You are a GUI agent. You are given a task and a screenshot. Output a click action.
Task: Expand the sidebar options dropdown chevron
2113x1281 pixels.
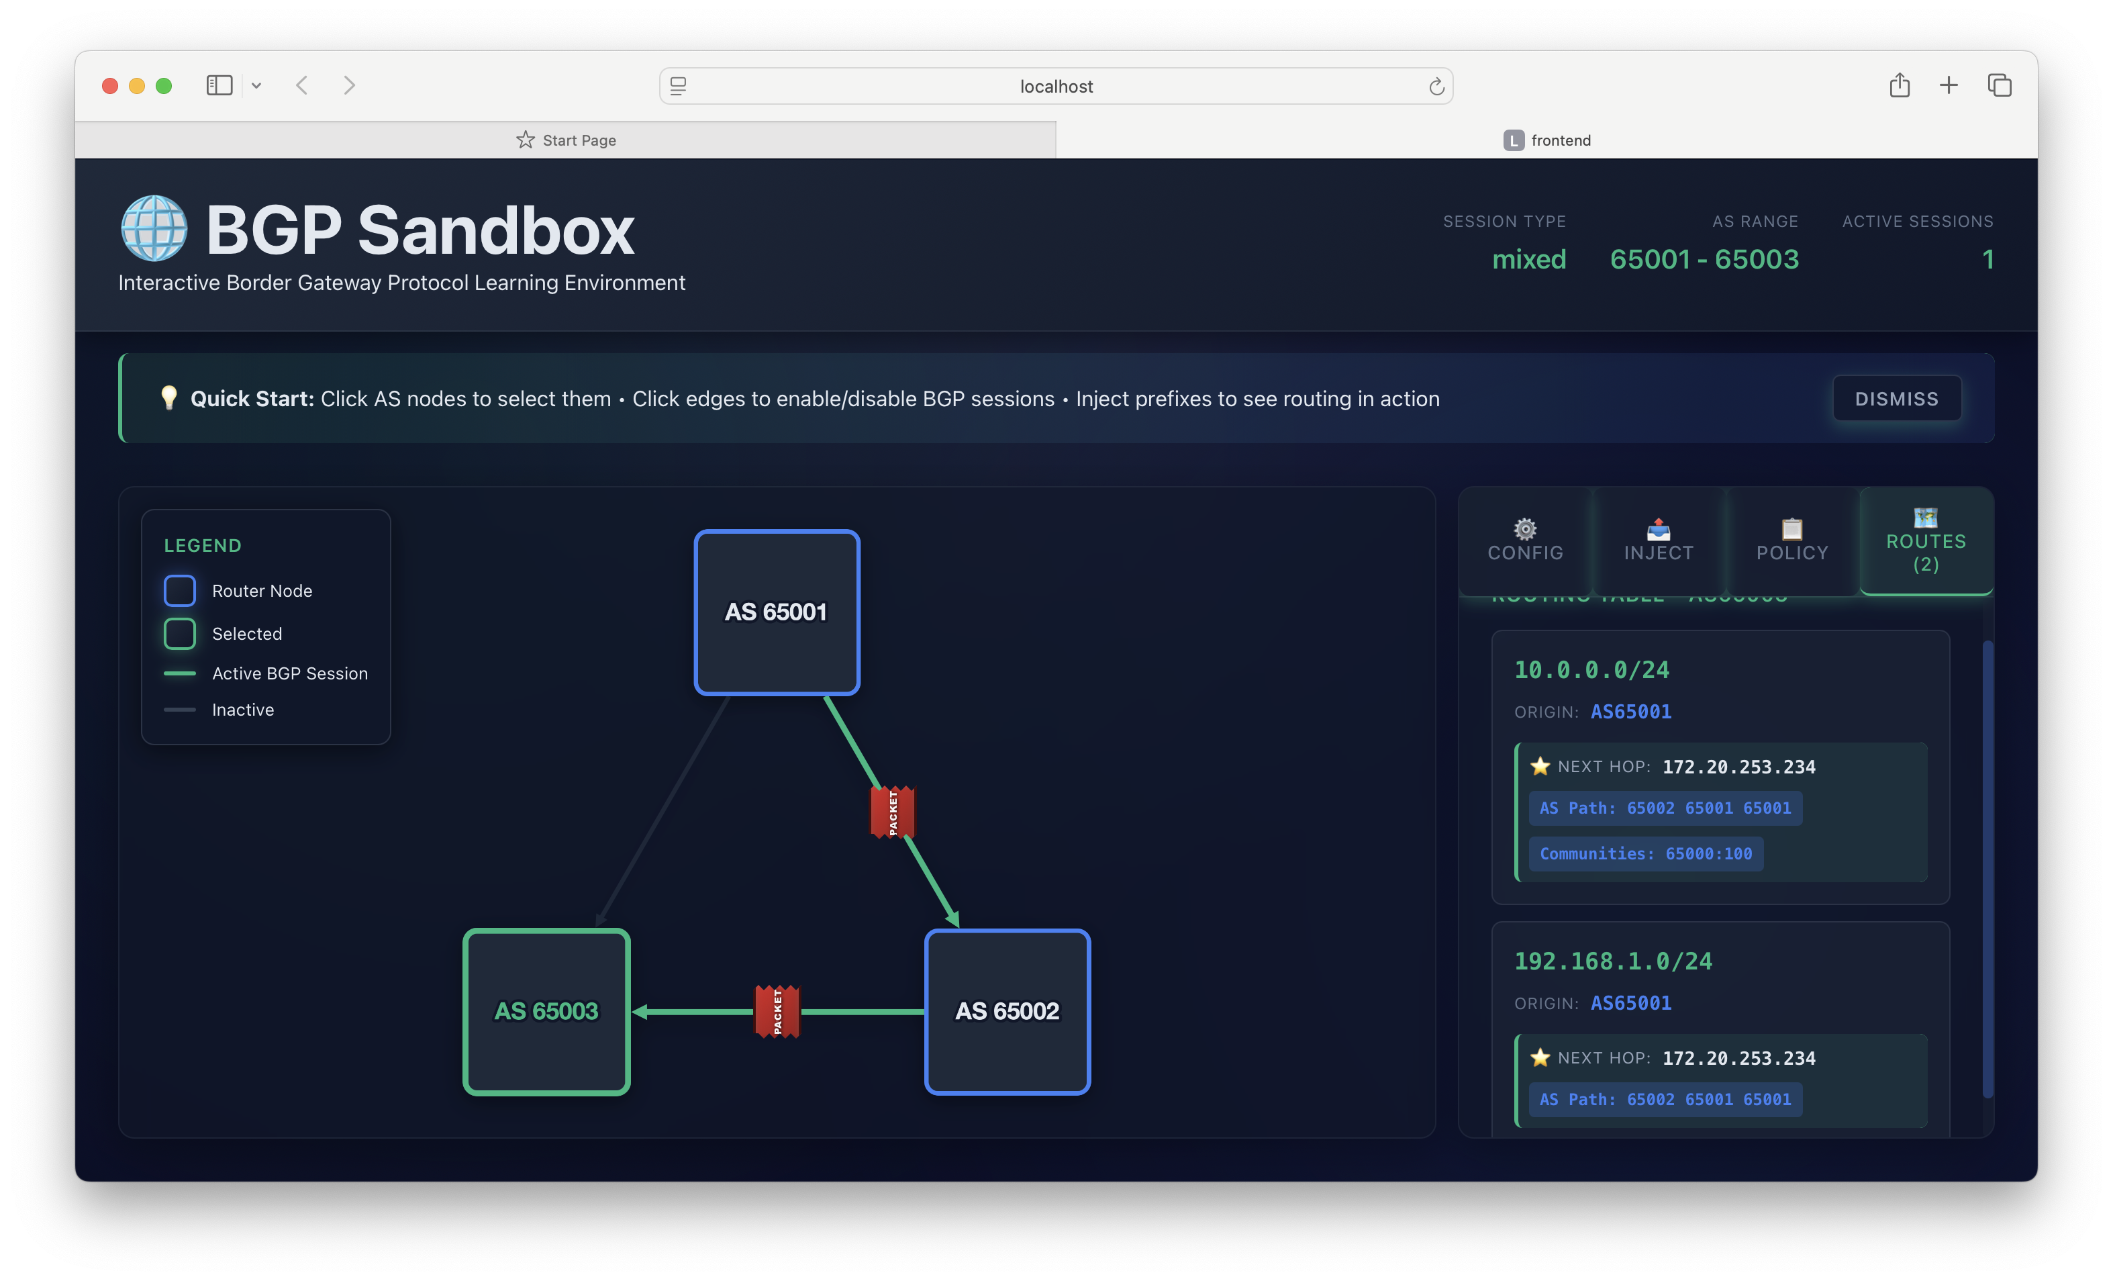(x=256, y=85)
